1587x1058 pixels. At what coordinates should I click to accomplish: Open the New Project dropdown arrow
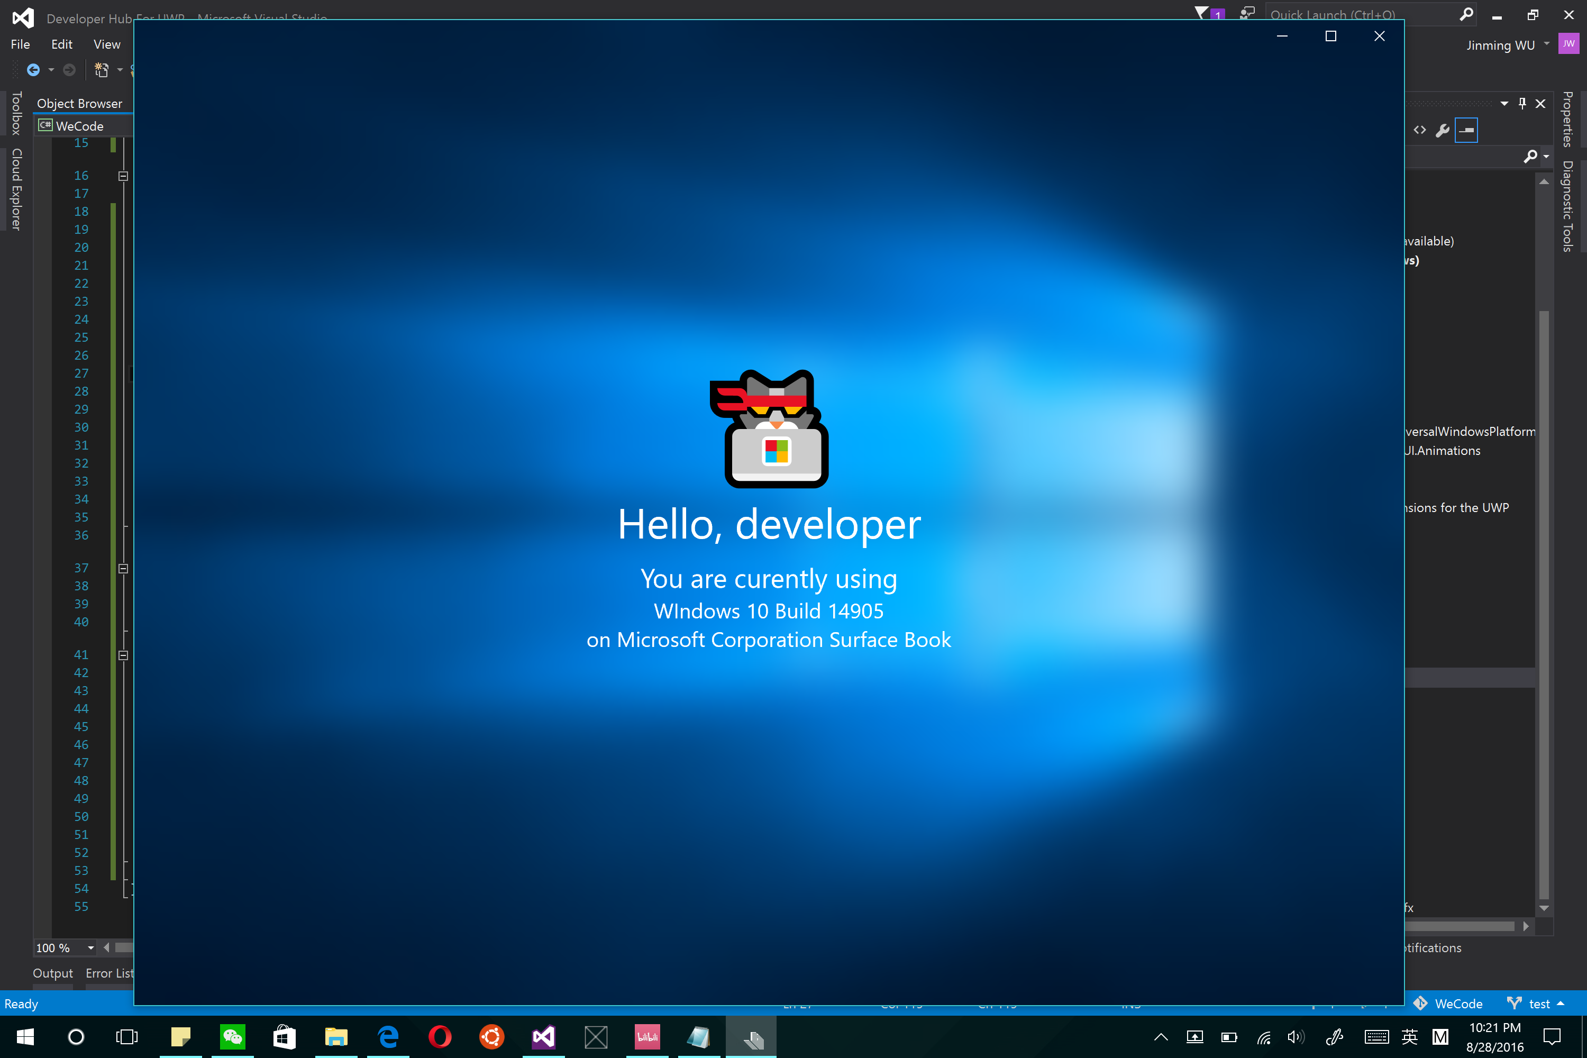(120, 70)
